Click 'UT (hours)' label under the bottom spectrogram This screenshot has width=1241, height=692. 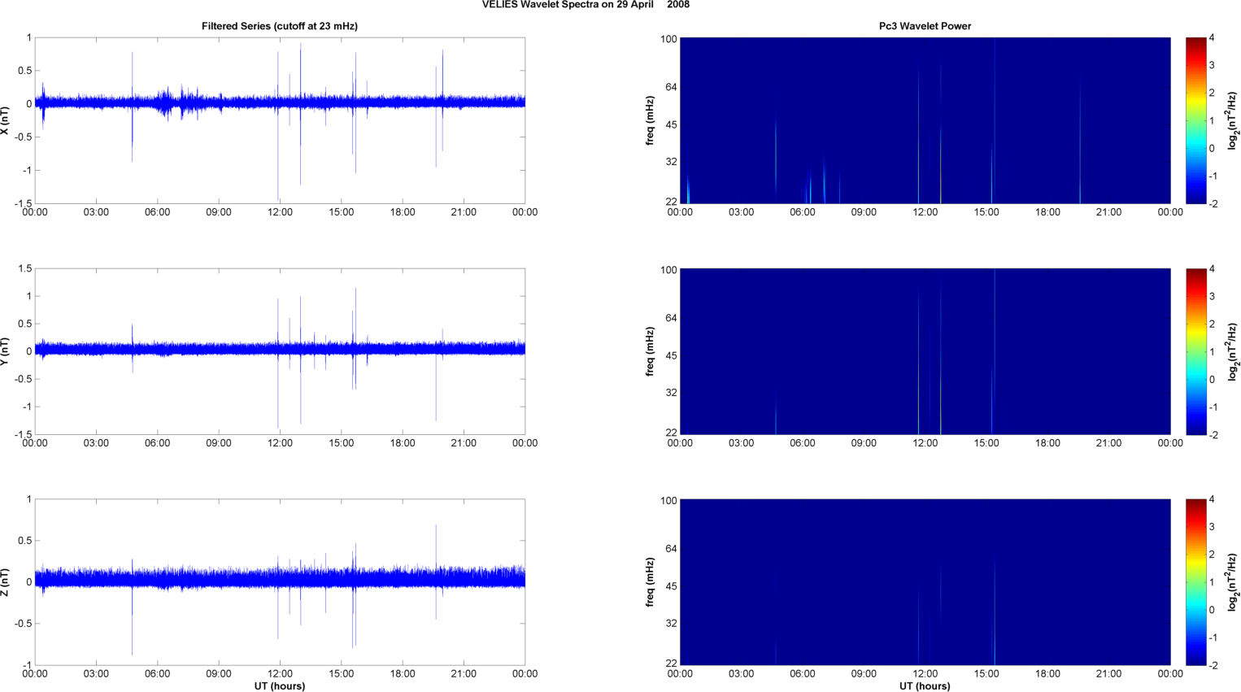point(925,686)
